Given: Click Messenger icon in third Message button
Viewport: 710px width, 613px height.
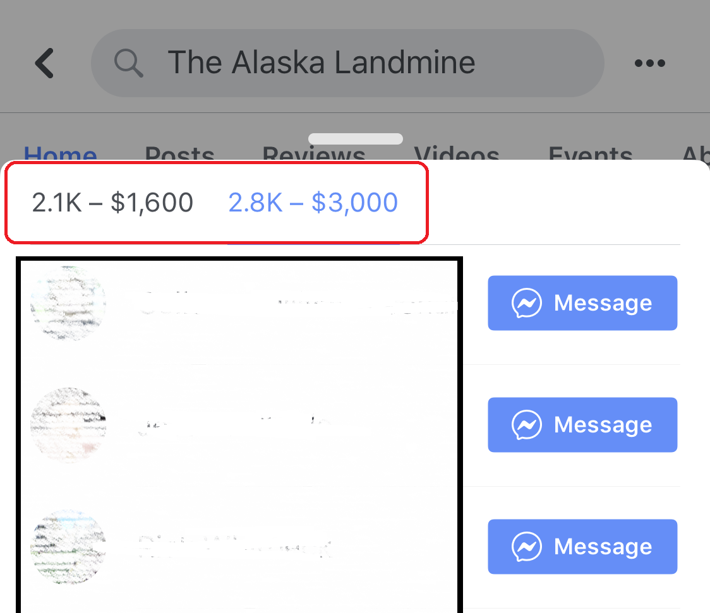Looking at the screenshot, I should click(527, 547).
